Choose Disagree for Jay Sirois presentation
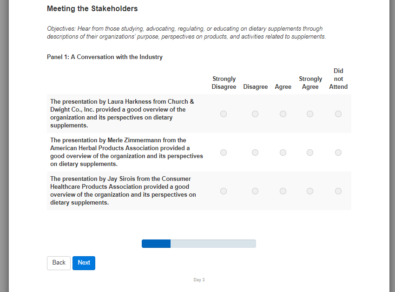The width and height of the screenshot is (395, 292). [255, 191]
